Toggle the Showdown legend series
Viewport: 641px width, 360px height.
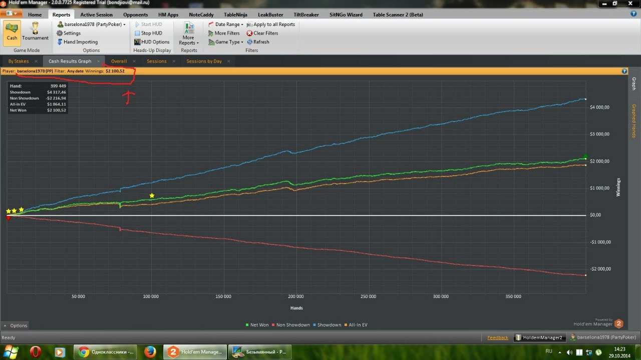[327, 325]
